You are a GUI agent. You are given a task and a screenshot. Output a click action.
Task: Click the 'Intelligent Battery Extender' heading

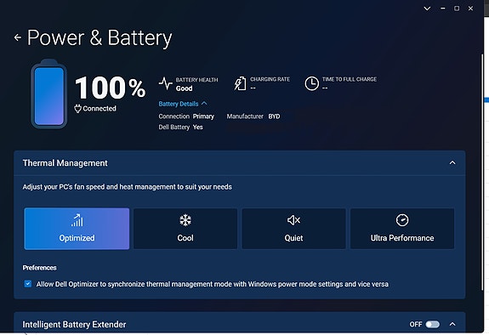[x=74, y=325]
